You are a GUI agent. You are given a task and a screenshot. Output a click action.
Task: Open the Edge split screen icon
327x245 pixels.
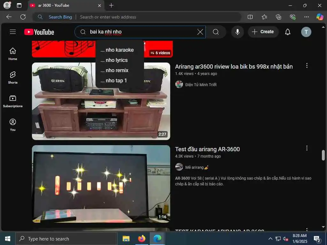click(250, 17)
